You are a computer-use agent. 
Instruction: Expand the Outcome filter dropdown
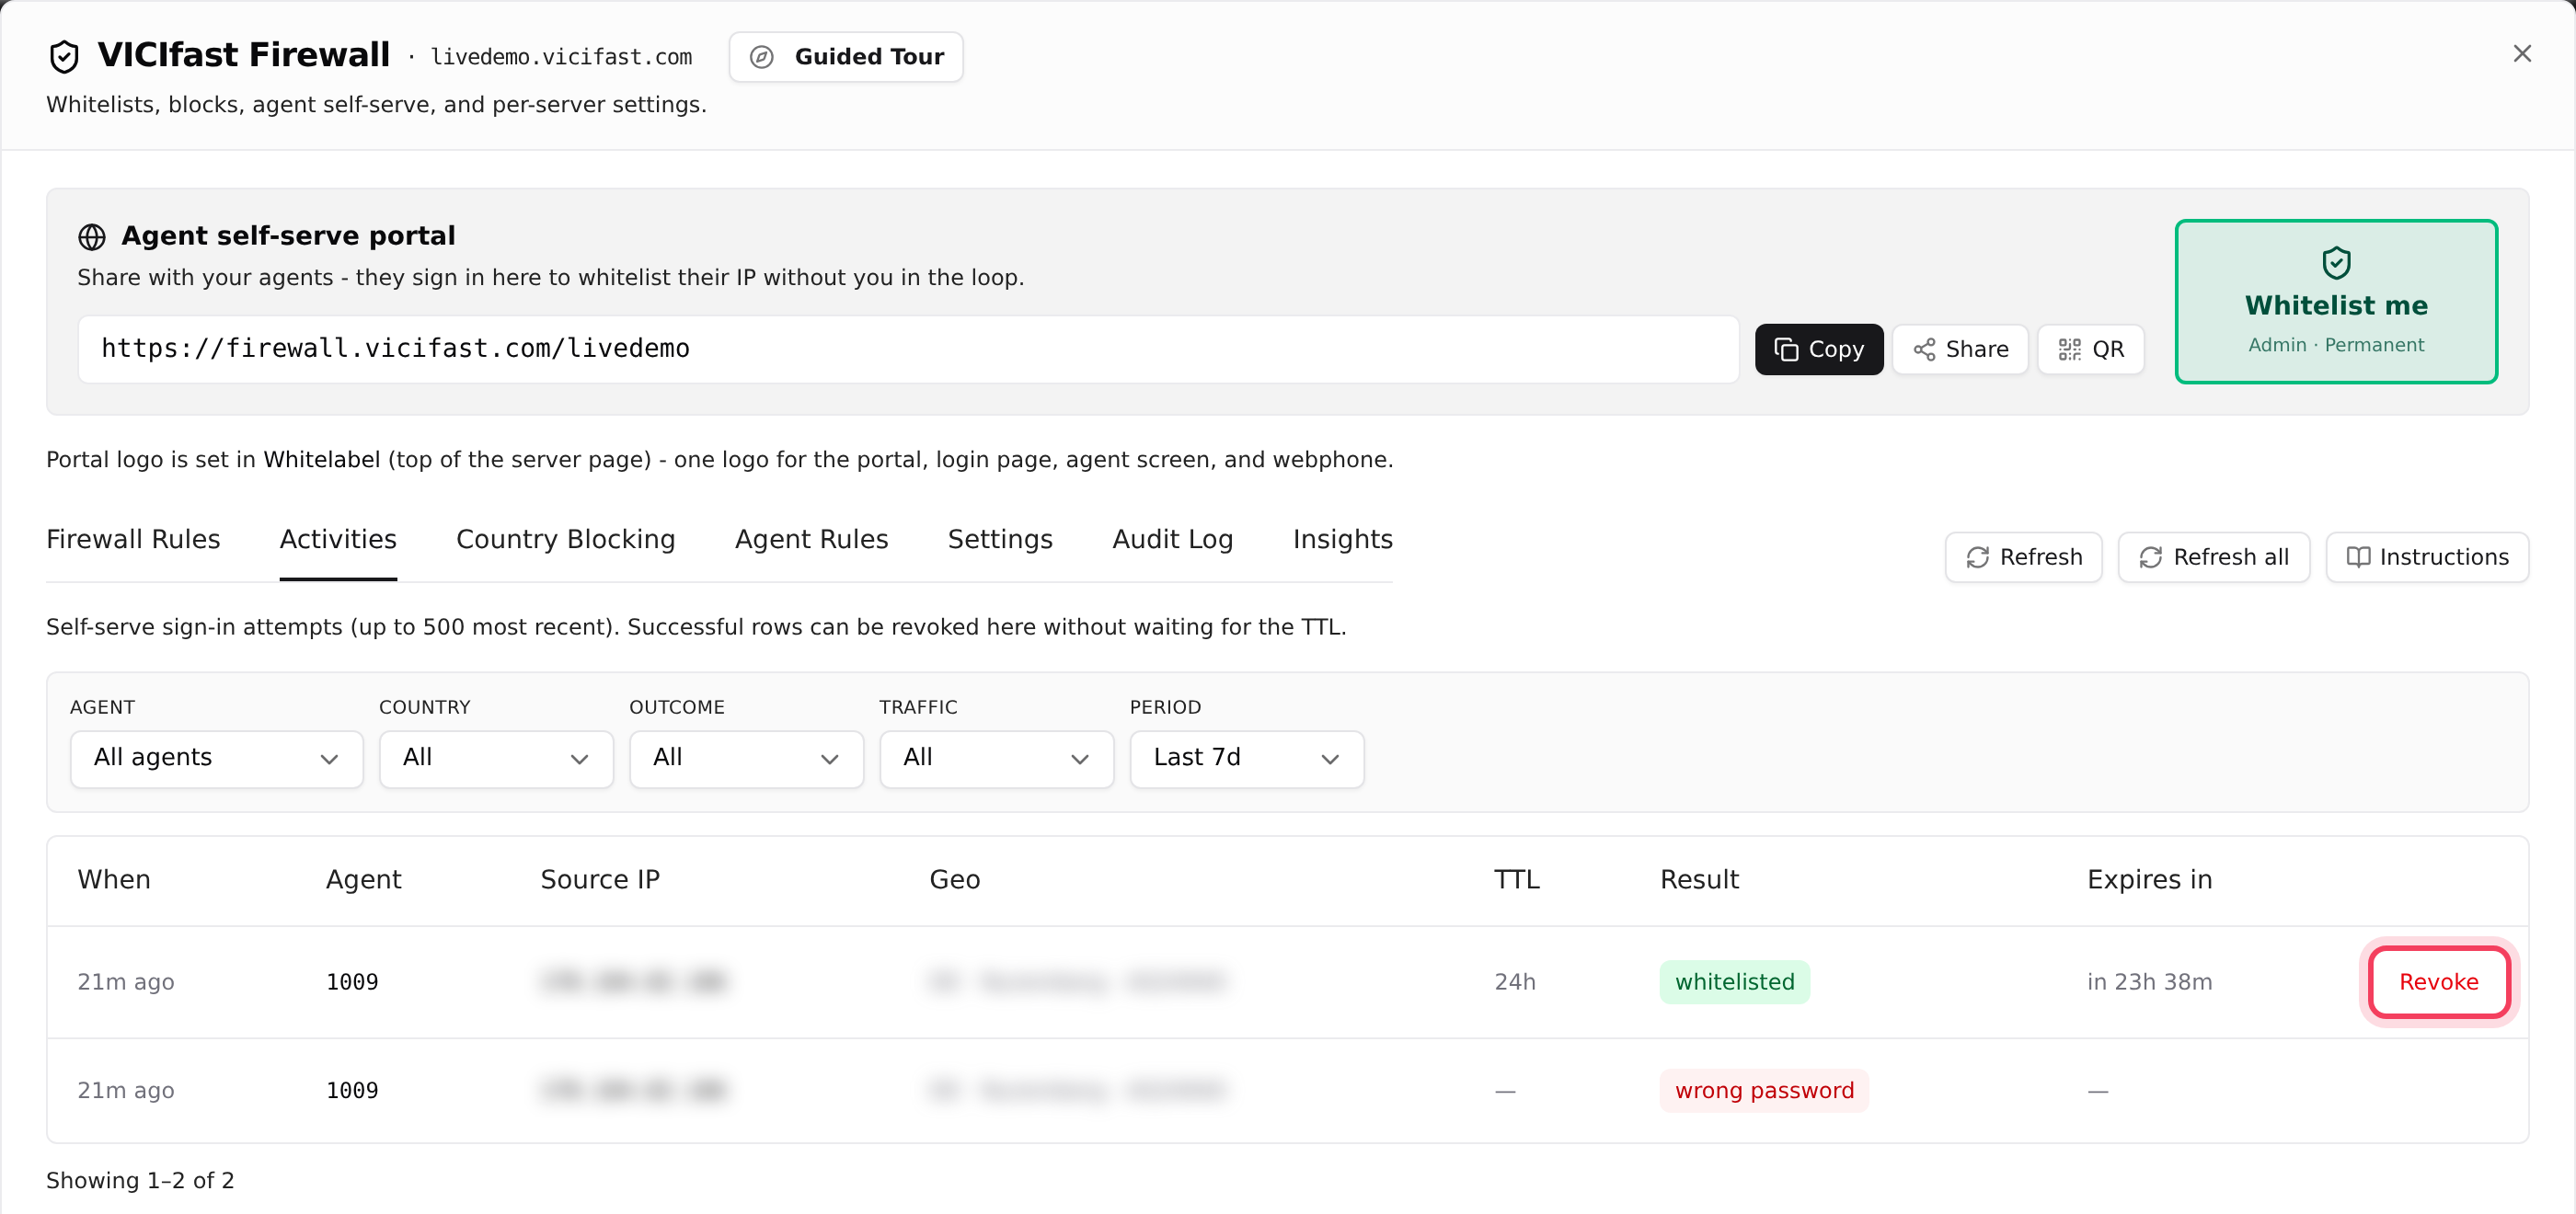coord(746,759)
